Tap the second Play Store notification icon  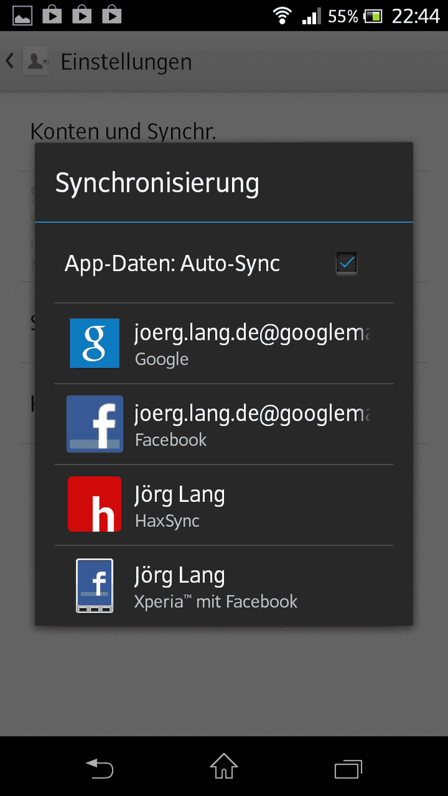tap(82, 15)
